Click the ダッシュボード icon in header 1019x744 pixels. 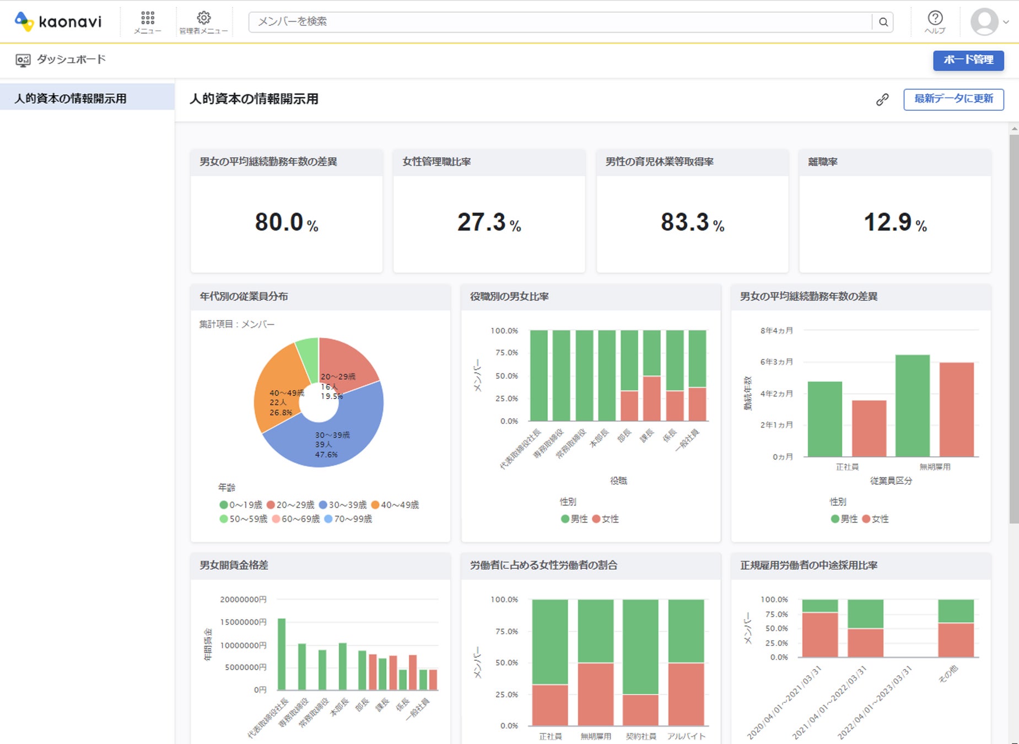coord(23,60)
